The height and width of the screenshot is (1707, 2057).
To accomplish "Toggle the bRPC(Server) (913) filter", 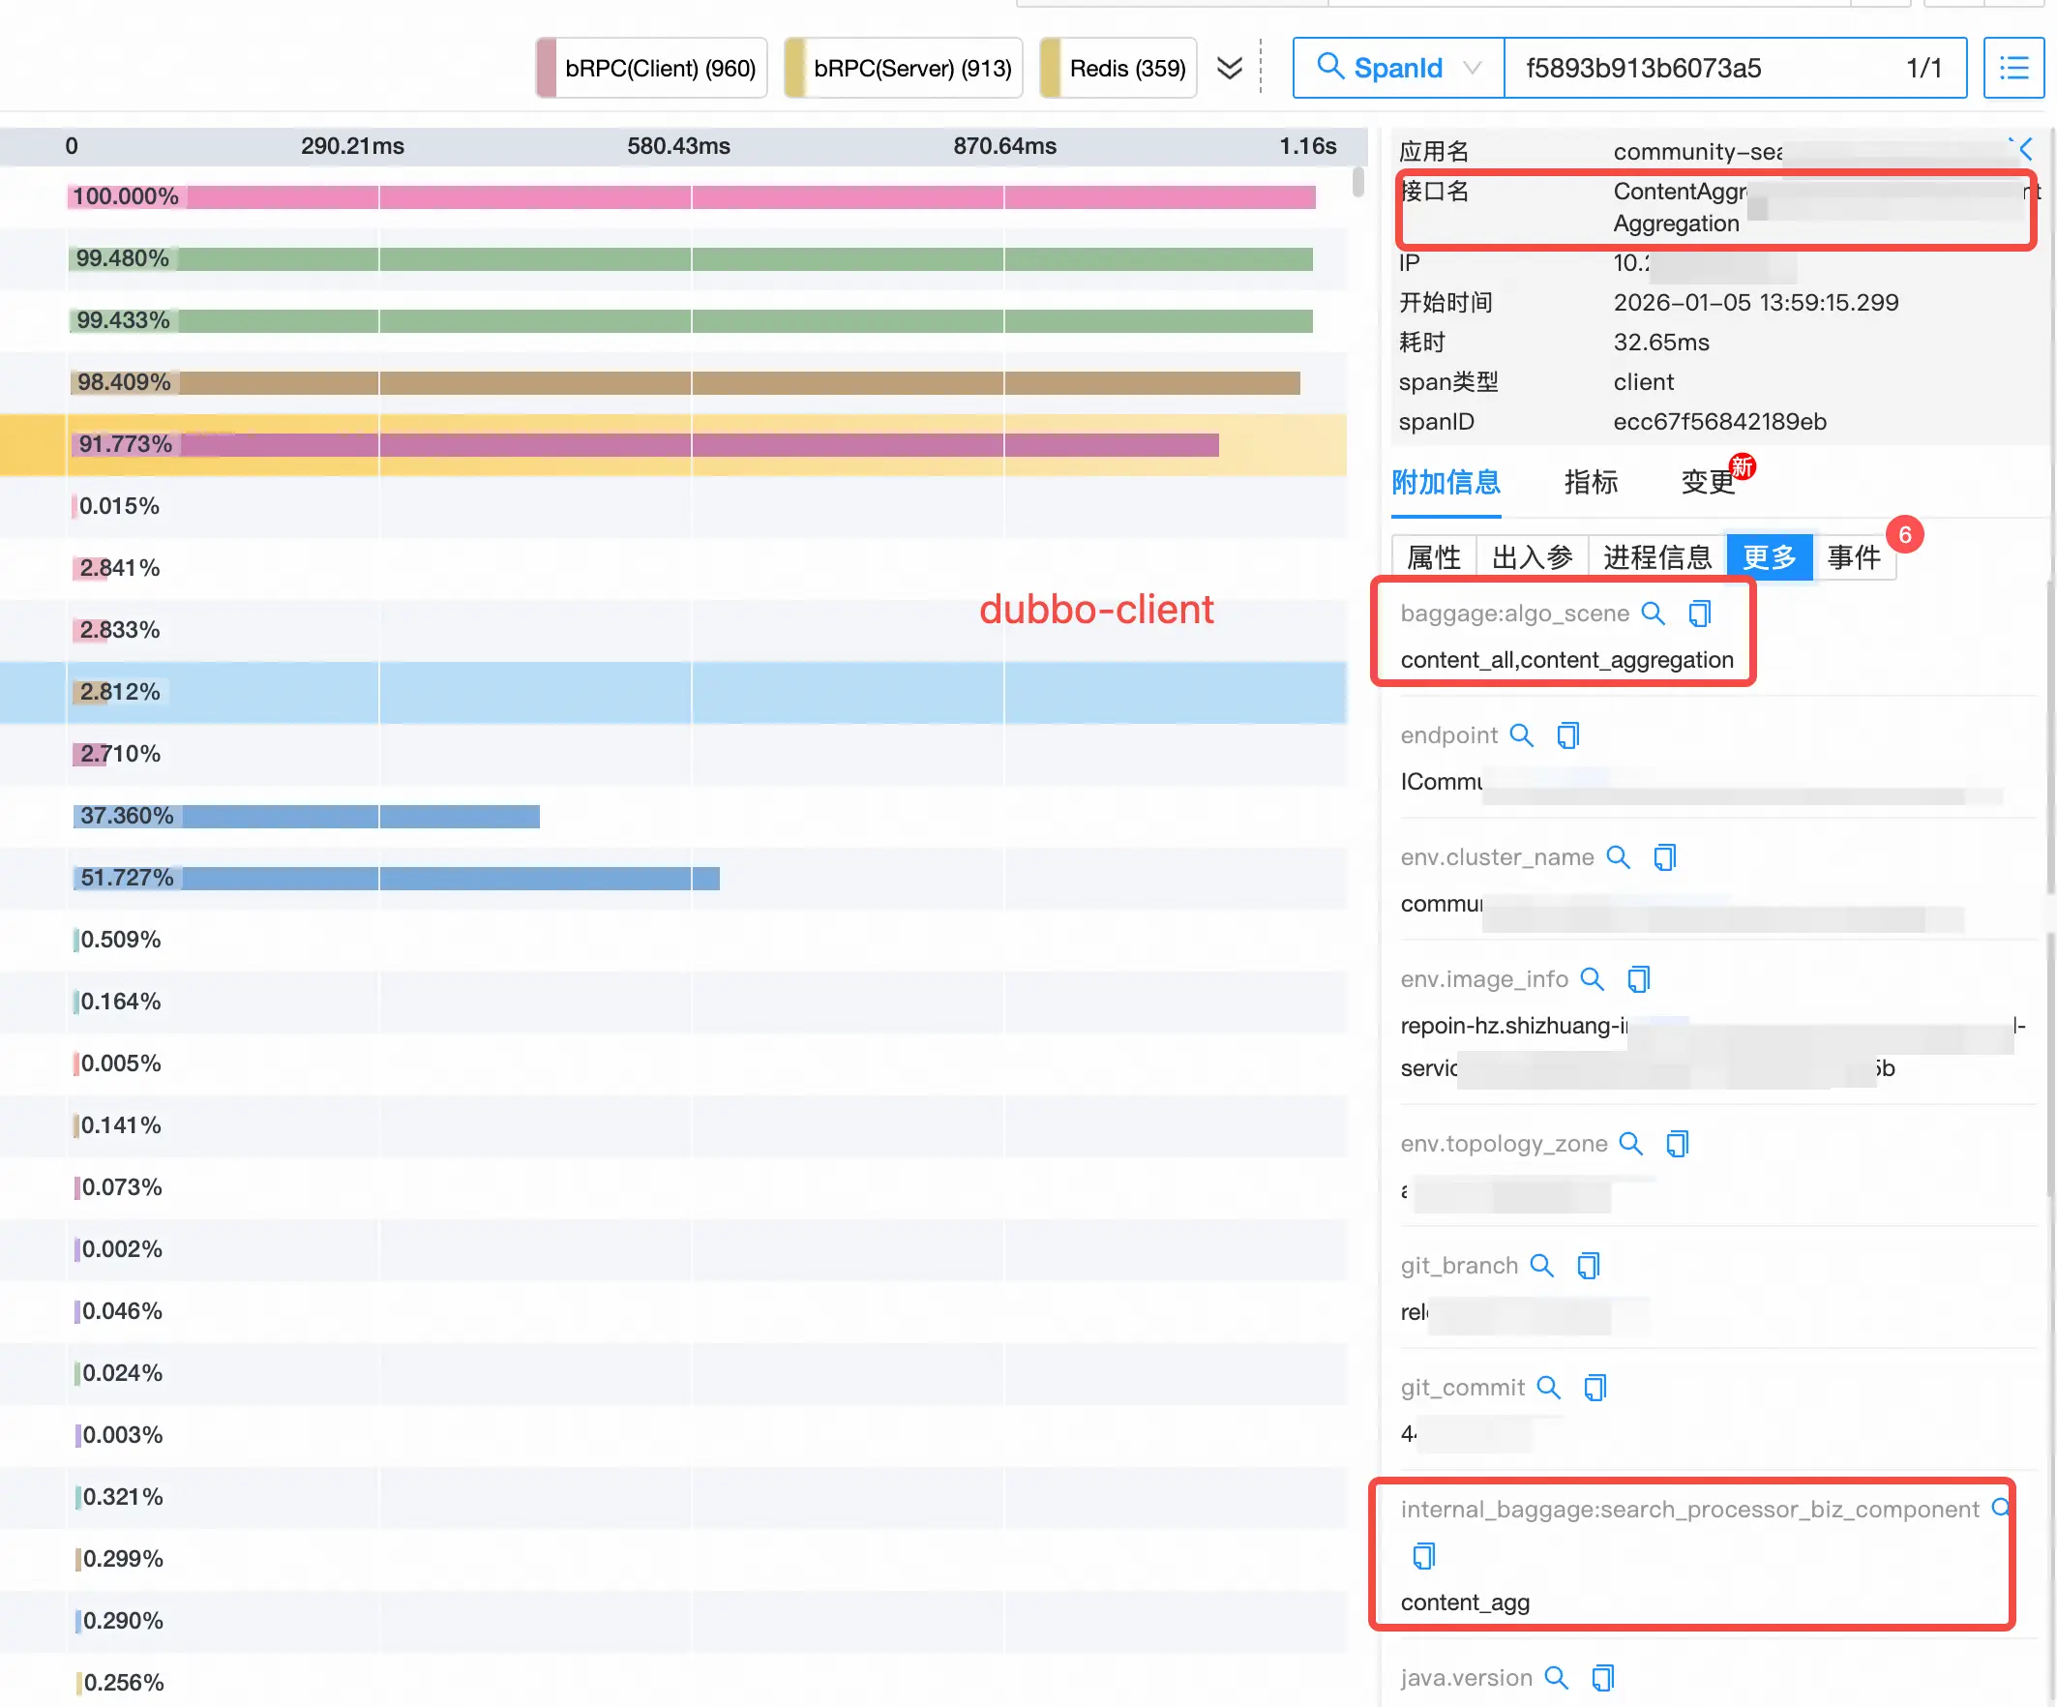I will (x=903, y=68).
